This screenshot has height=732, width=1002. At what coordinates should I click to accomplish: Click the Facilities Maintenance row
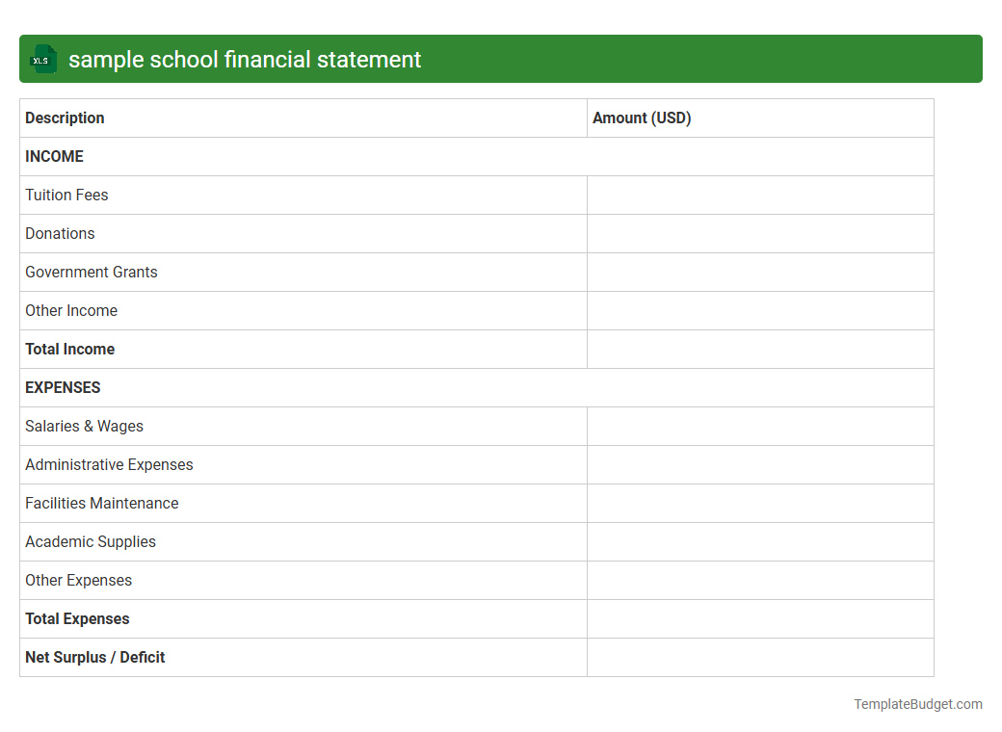click(x=101, y=503)
